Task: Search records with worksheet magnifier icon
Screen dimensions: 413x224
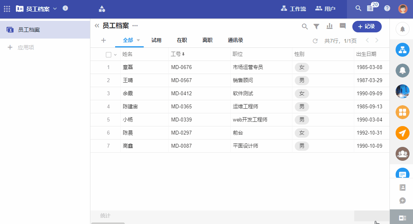Action: (x=305, y=26)
